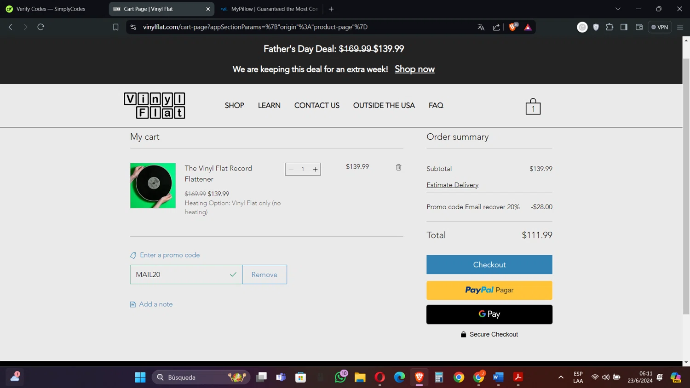Click the taskbar Búsqueda search box
The width and height of the screenshot is (690, 388).
pyautogui.click(x=201, y=377)
